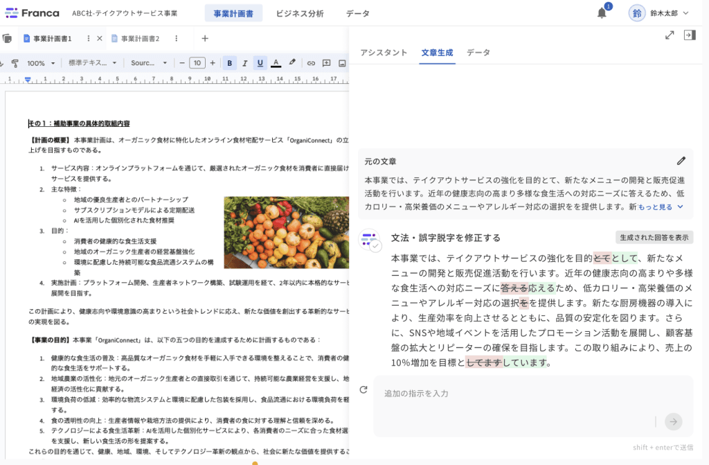Open the font size dropdown
This screenshot has height=465, width=709.
click(x=197, y=62)
